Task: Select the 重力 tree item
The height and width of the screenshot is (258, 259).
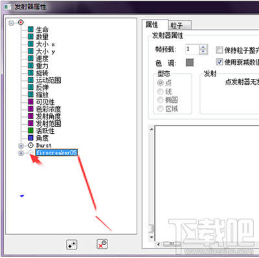Action: tap(42, 66)
